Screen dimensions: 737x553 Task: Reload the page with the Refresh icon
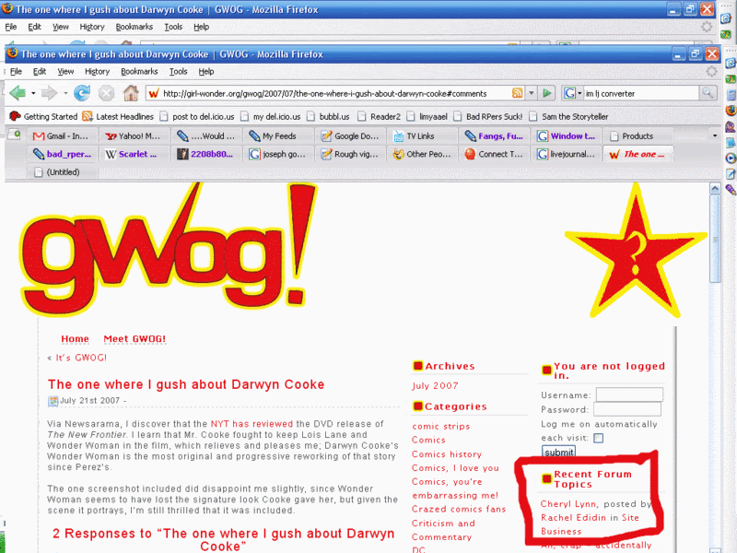coord(82,93)
